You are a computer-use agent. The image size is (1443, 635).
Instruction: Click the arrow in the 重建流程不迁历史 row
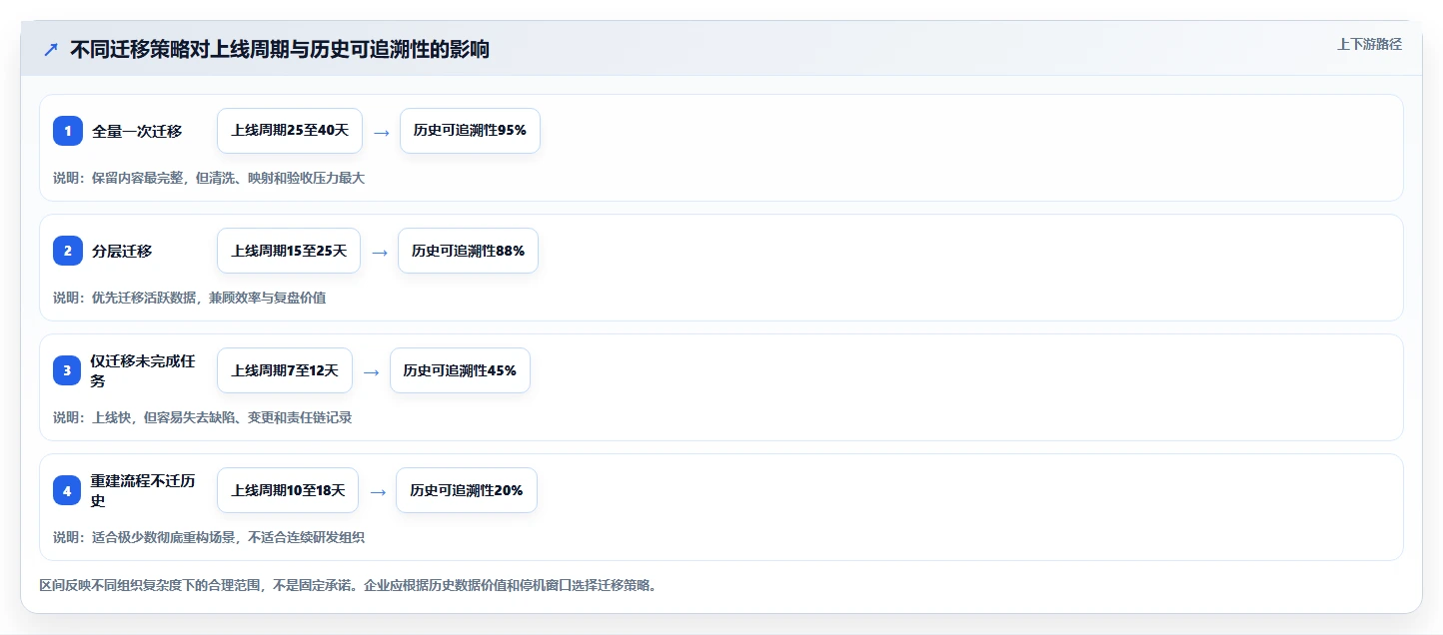coord(377,491)
